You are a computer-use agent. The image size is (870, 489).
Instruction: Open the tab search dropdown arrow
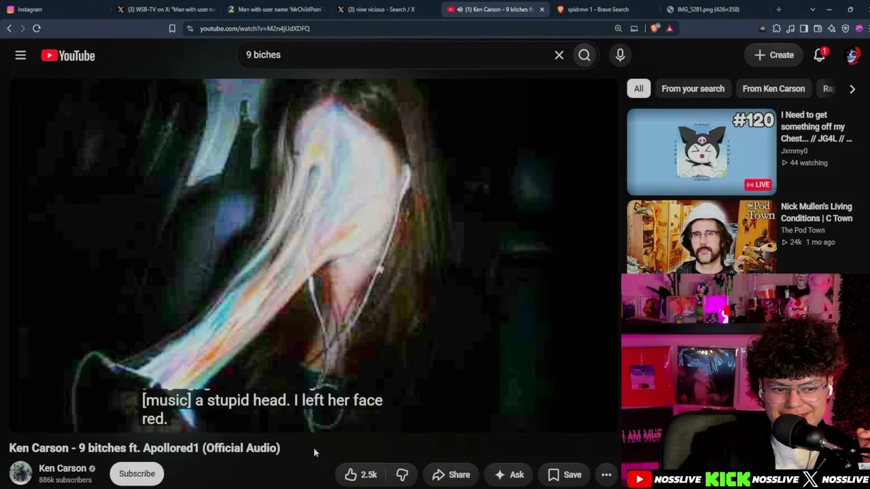[x=812, y=10]
